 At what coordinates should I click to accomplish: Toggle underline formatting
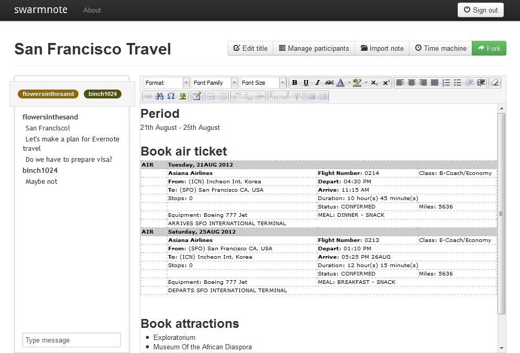(306, 83)
